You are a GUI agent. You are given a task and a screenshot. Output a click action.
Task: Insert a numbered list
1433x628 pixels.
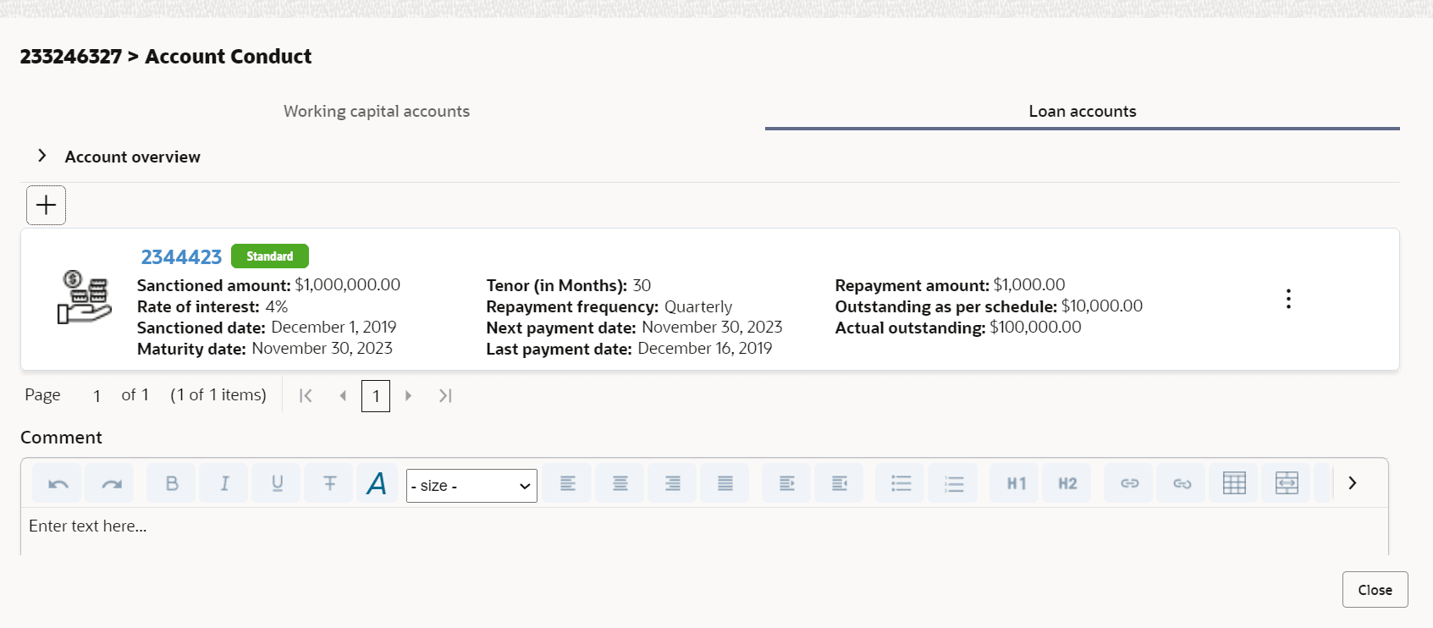(954, 483)
